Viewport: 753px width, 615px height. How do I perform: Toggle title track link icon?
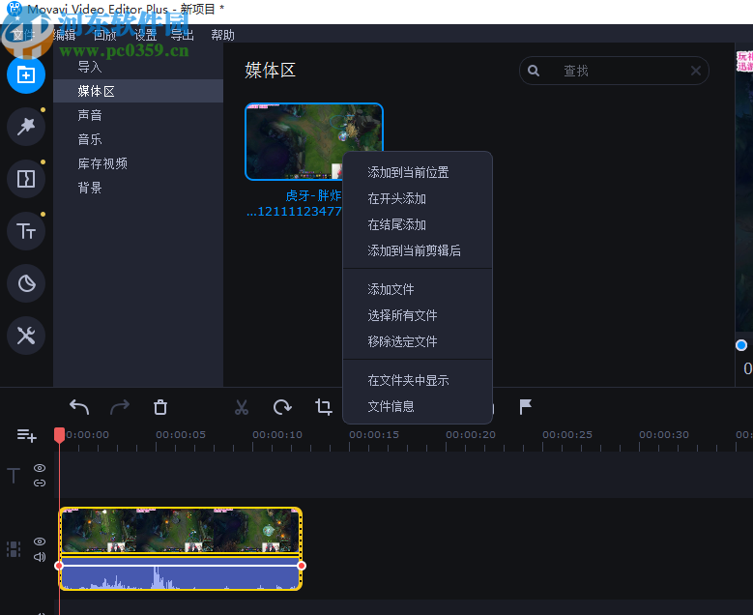[x=40, y=483]
